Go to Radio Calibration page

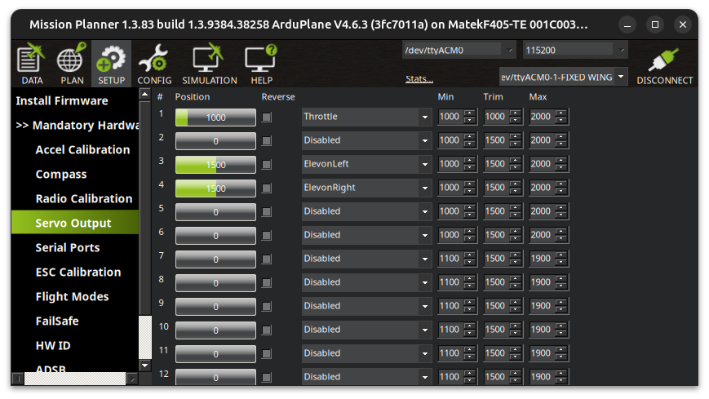click(84, 198)
